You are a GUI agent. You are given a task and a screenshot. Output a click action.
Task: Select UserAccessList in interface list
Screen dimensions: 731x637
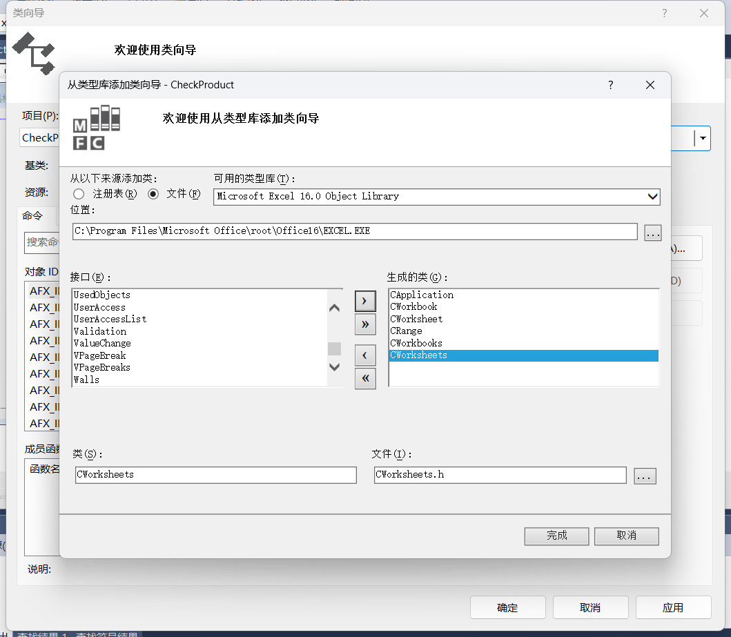point(200,320)
